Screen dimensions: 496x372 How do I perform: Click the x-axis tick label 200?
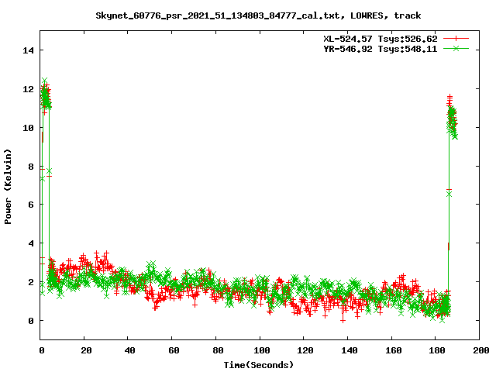click(x=481, y=350)
